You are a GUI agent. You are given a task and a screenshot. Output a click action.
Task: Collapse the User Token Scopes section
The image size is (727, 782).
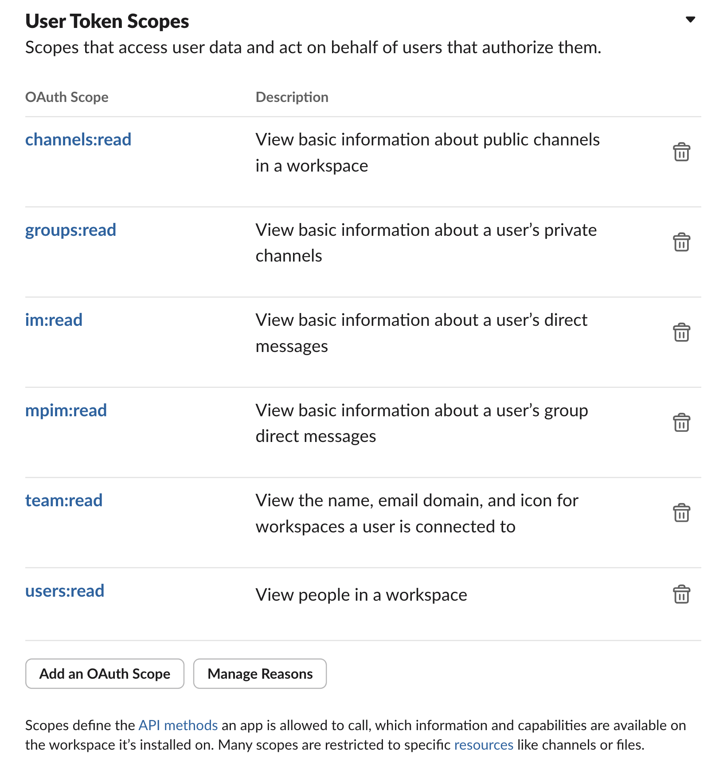pos(690,20)
